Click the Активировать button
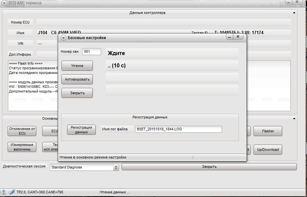Screen dimensions: 307x197 coord(77,79)
